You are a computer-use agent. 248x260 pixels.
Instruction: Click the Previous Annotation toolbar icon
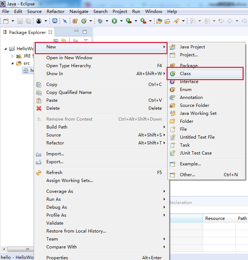pos(207,21)
